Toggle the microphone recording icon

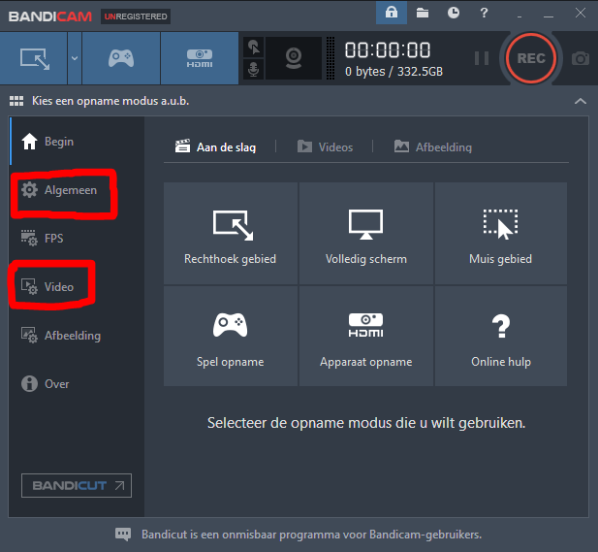(253, 69)
